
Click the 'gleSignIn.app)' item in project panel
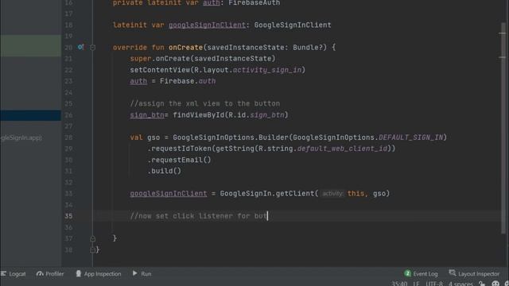pos(21,137)
